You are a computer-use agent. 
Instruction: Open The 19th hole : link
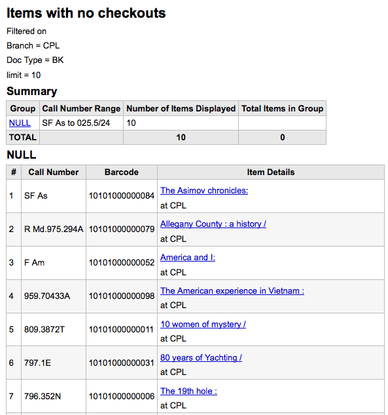click(x=188, y=391)
